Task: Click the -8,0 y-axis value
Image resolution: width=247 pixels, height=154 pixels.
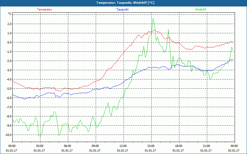Action: pos(9,116)
